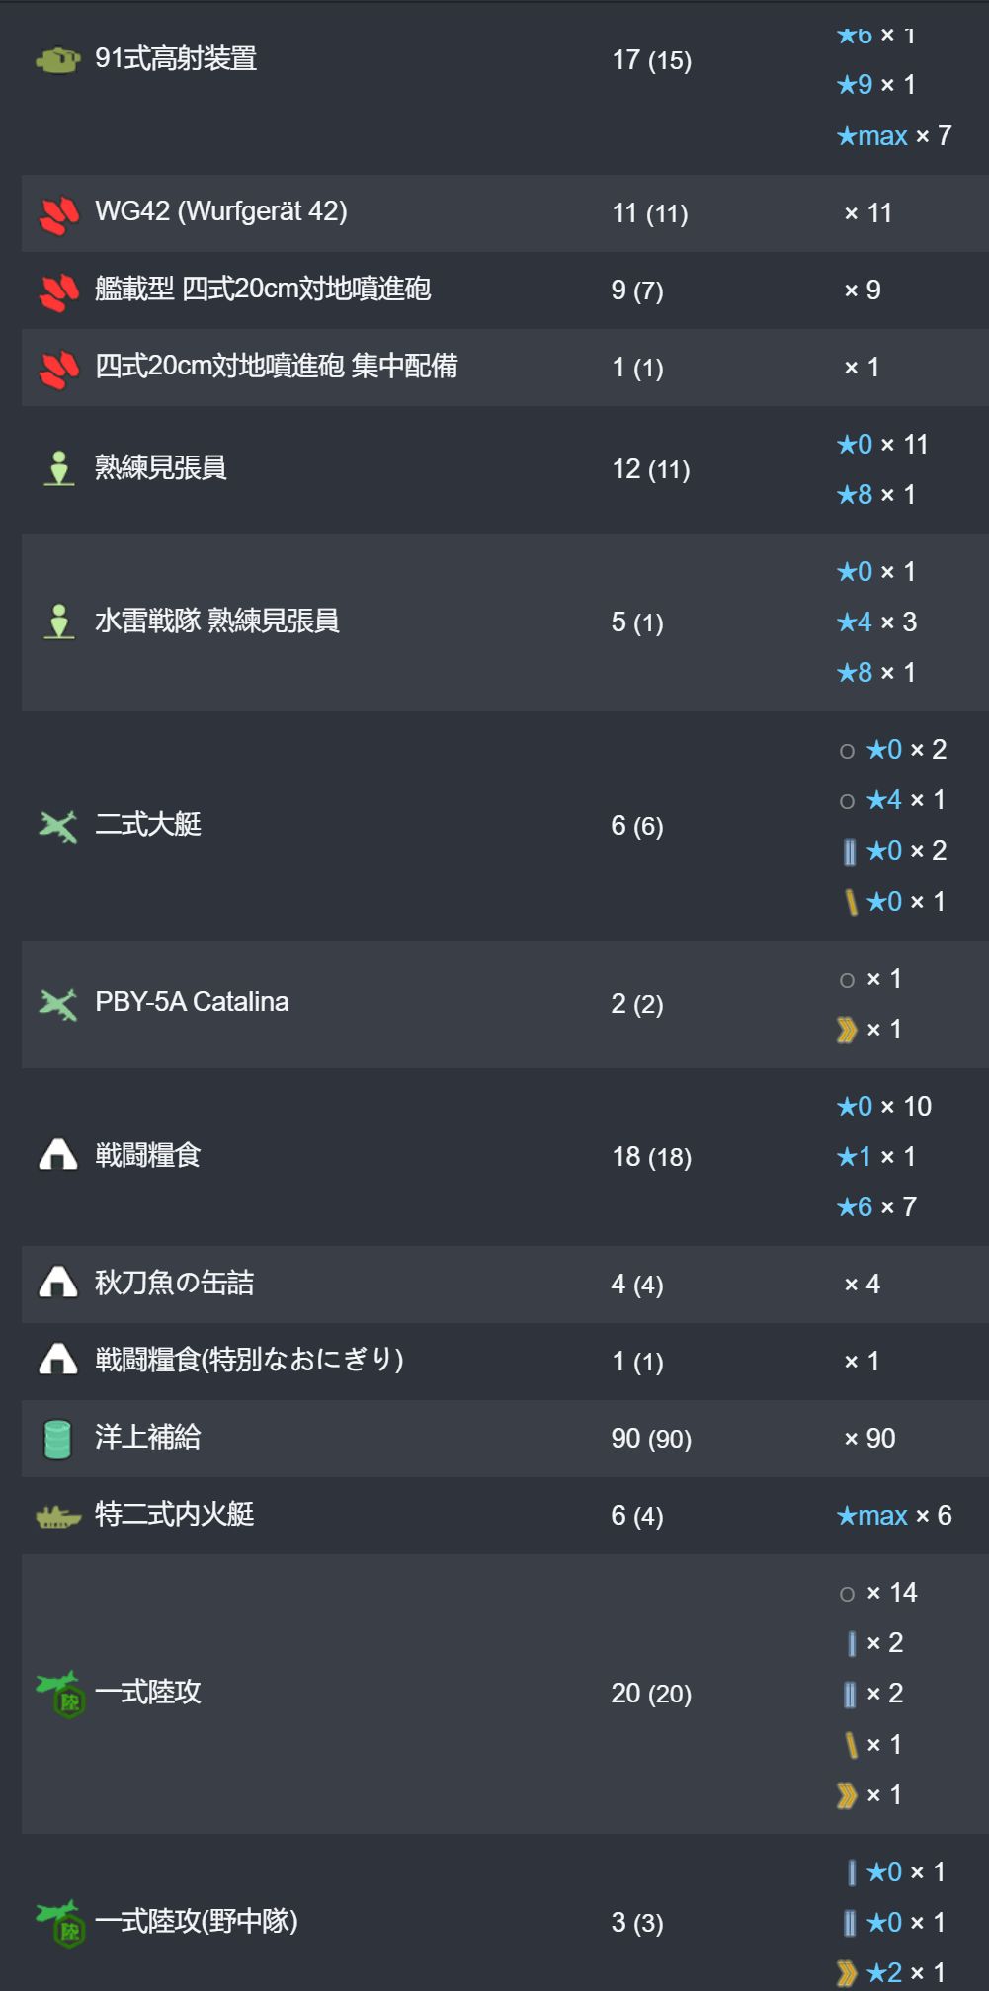
Task: Click the PBY-5A Catalina aircraft icon
Action: tap(58, 1004)
